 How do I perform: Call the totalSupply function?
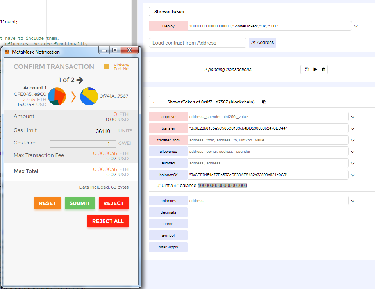click(168, 247)
